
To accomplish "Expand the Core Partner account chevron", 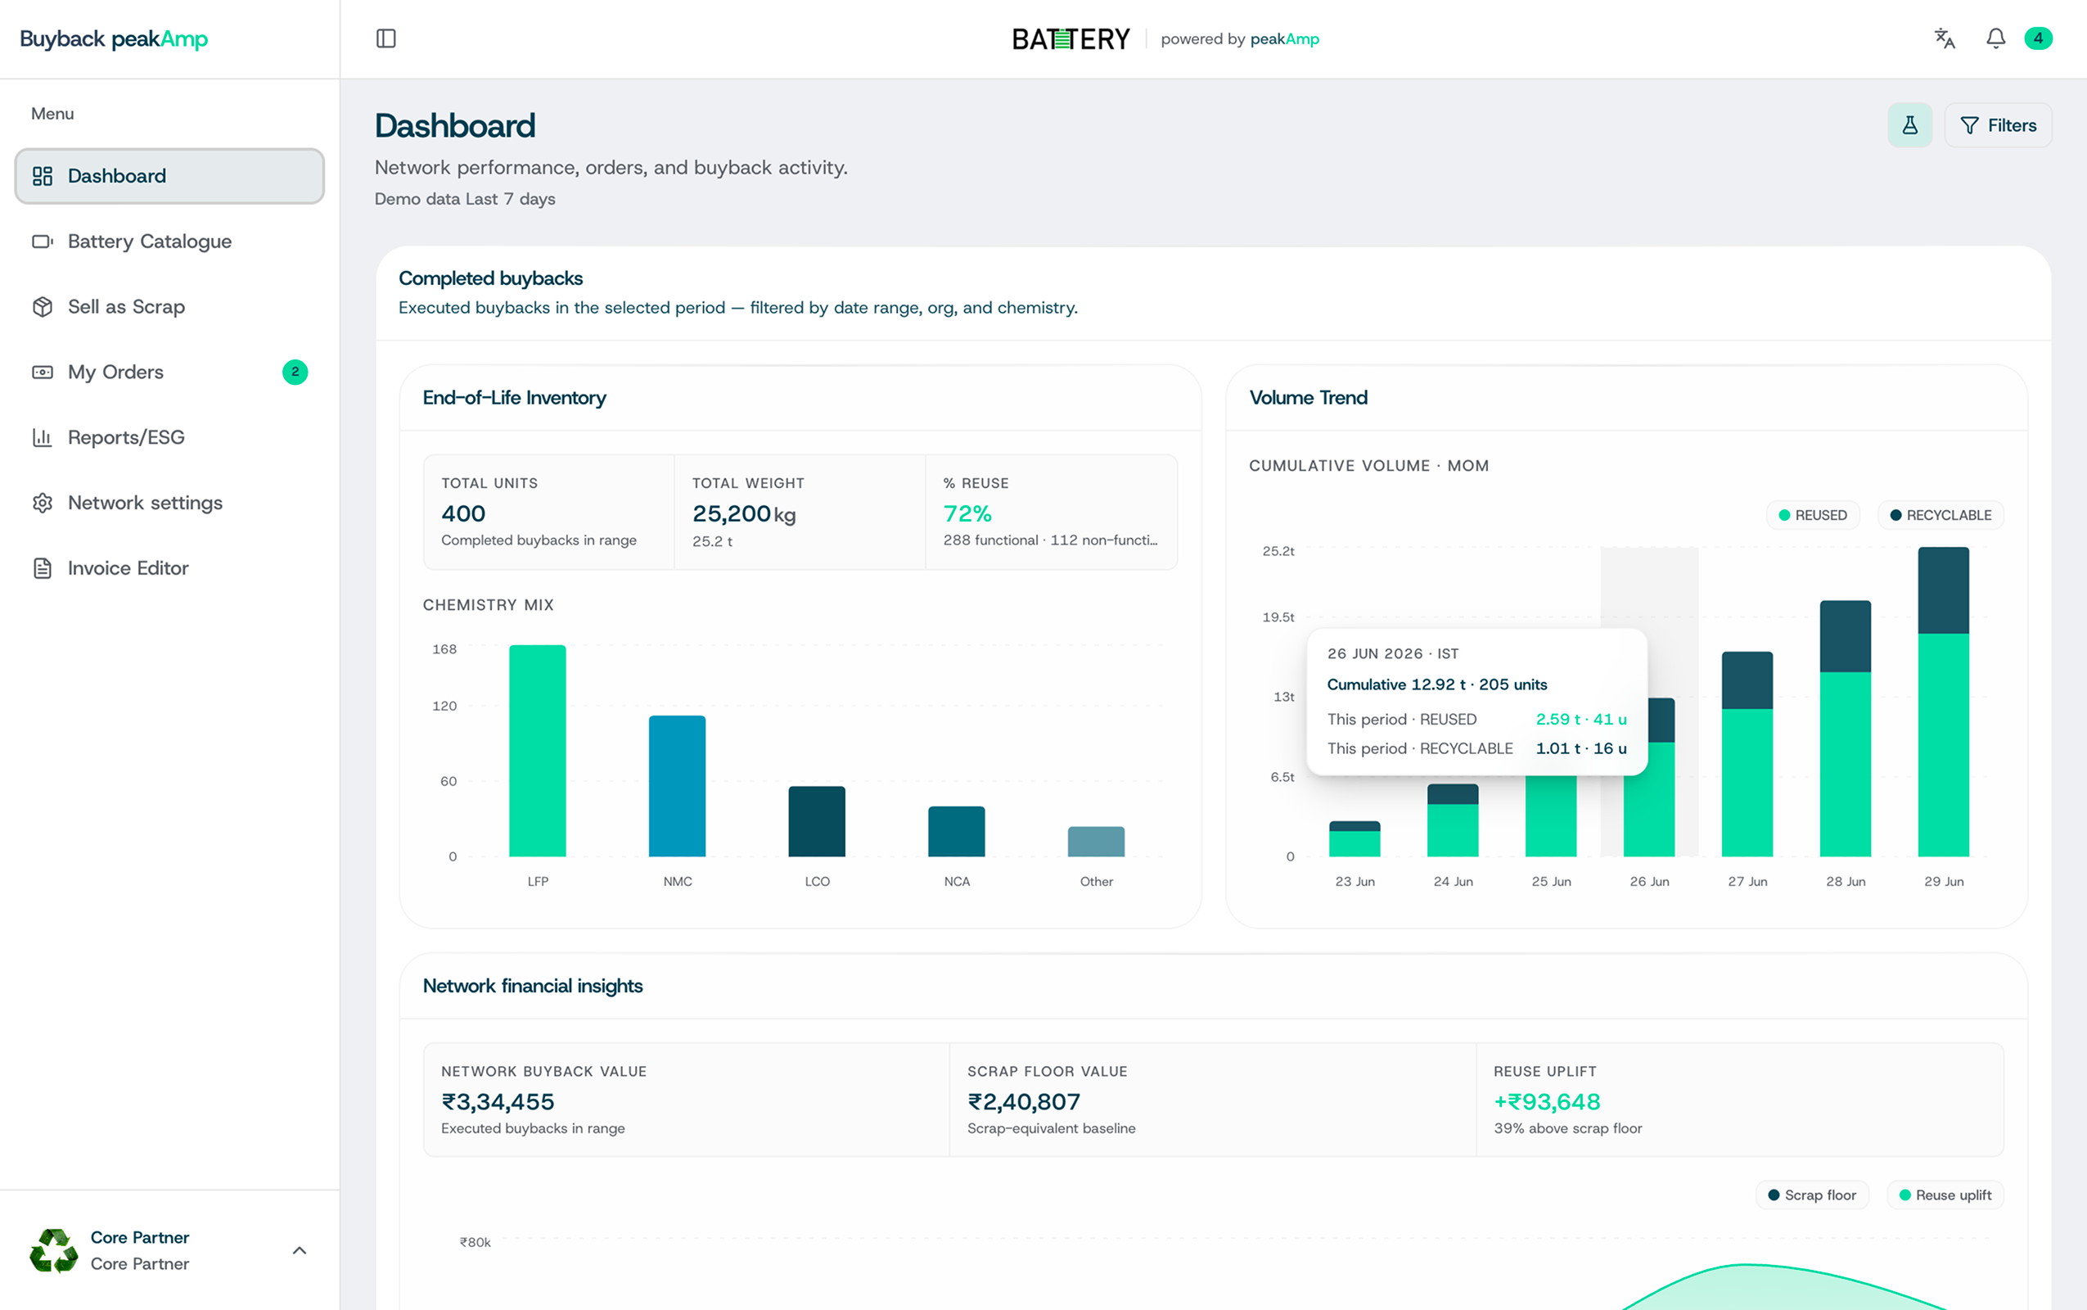I will [300, 1250].
